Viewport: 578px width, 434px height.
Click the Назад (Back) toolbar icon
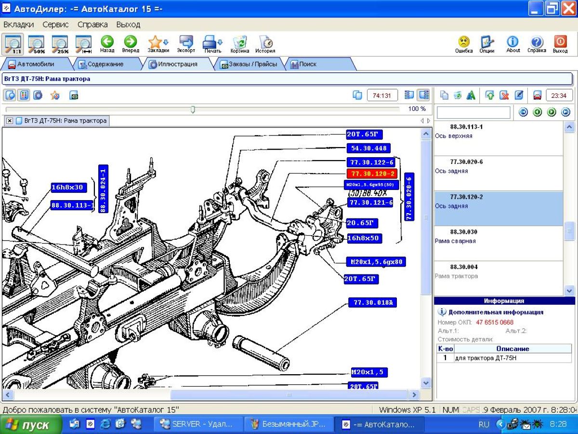107,42
